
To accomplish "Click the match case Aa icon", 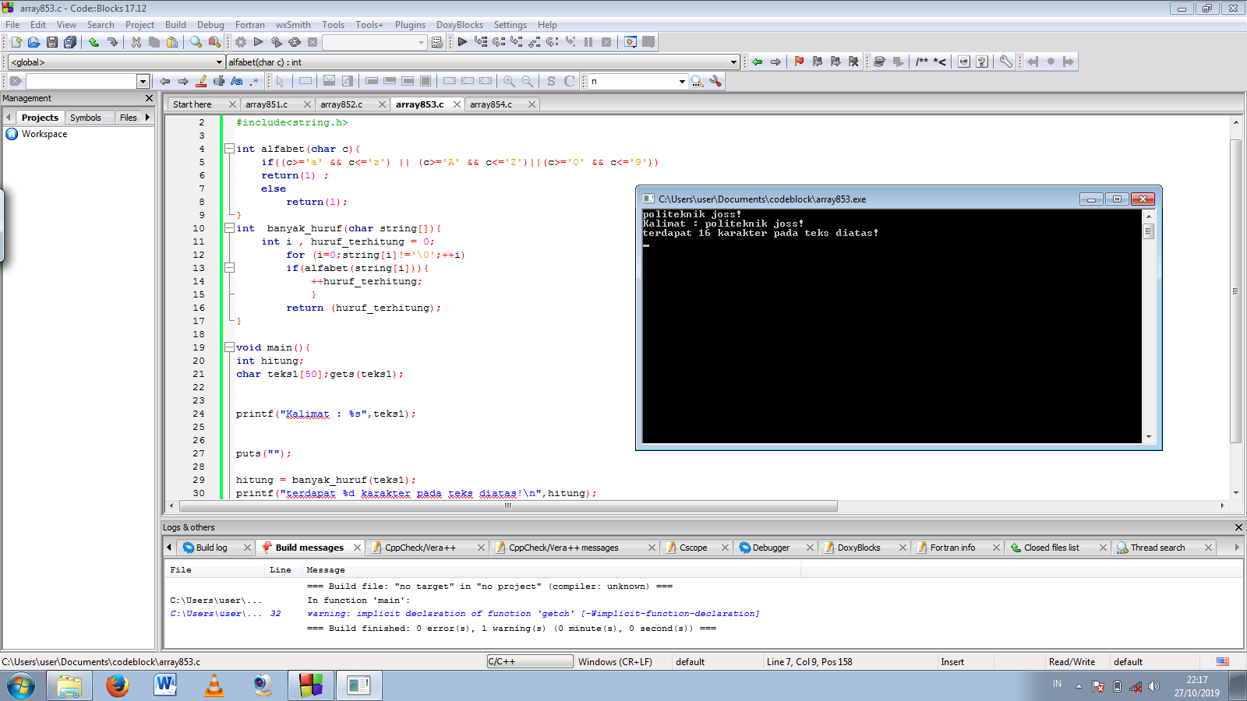I will (237, 81).
